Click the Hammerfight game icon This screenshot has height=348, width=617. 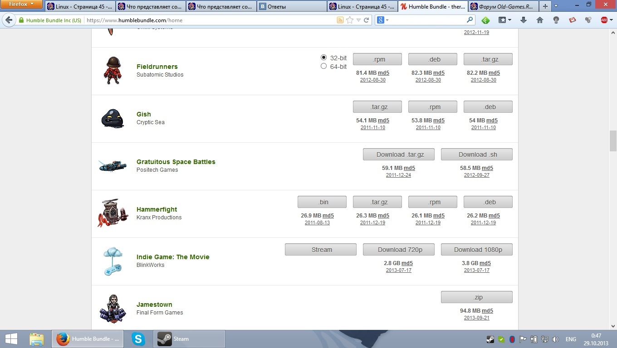pos(113,213)
